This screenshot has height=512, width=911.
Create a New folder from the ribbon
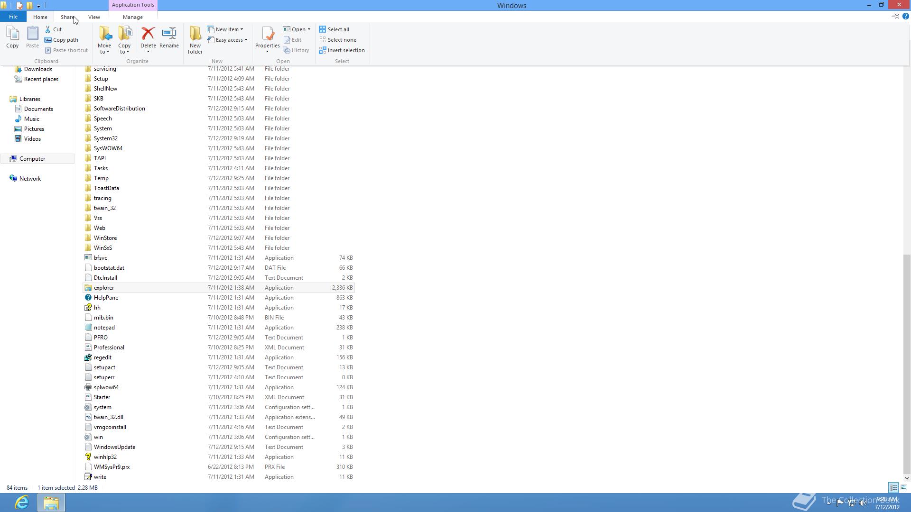(x=195, y=40)
